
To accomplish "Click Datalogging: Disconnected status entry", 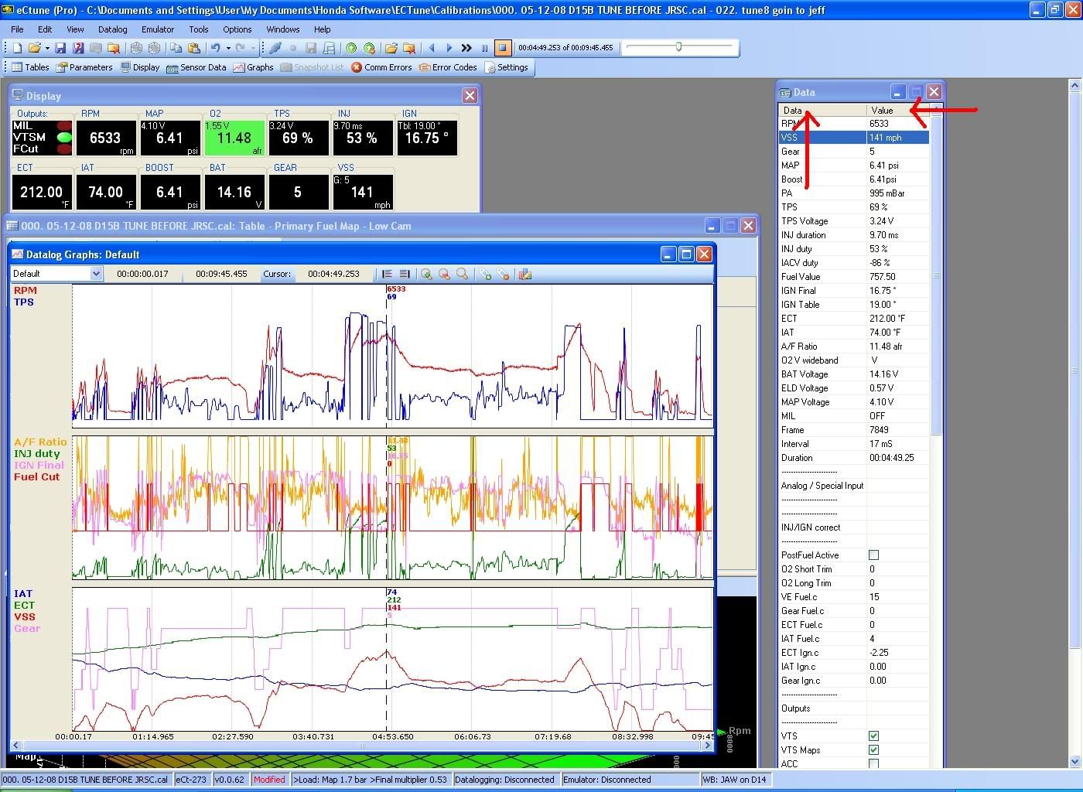I will 504,780.
